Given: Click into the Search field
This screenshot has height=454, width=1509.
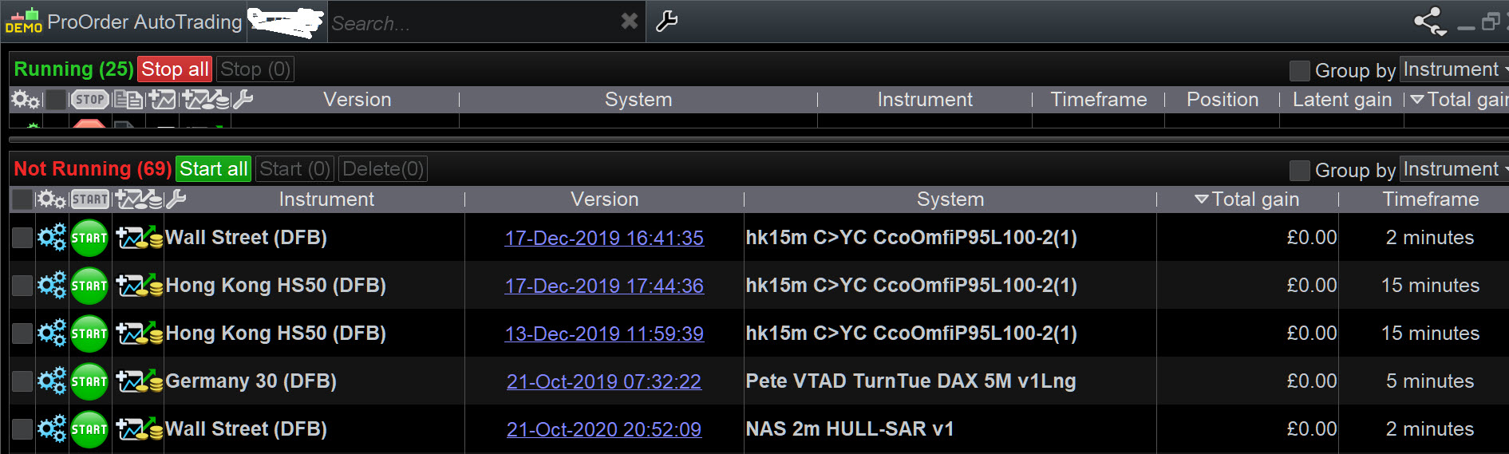Looking at the screenshot, I should click(471, 23).
